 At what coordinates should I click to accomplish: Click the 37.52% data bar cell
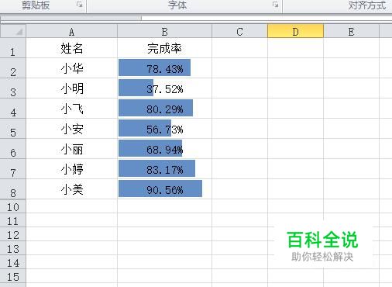pyautogui.click(x=165, y=88)
